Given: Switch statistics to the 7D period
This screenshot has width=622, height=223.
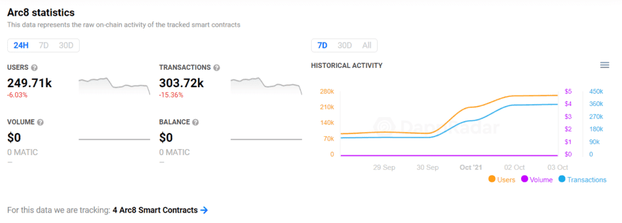Looking at the screenshot, I should 44,45.
